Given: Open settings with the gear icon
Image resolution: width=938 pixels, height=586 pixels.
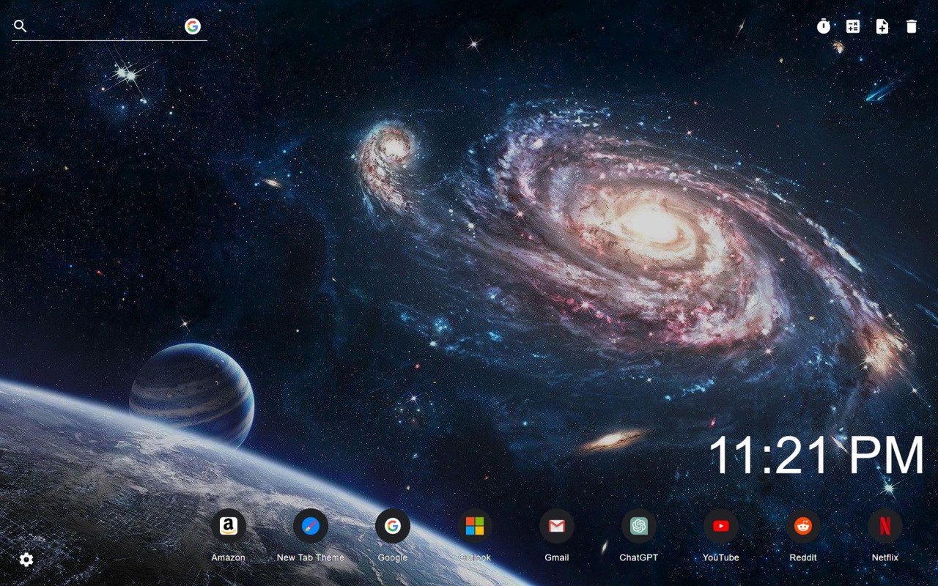Looking at the screenshot, I should [26, 560].
